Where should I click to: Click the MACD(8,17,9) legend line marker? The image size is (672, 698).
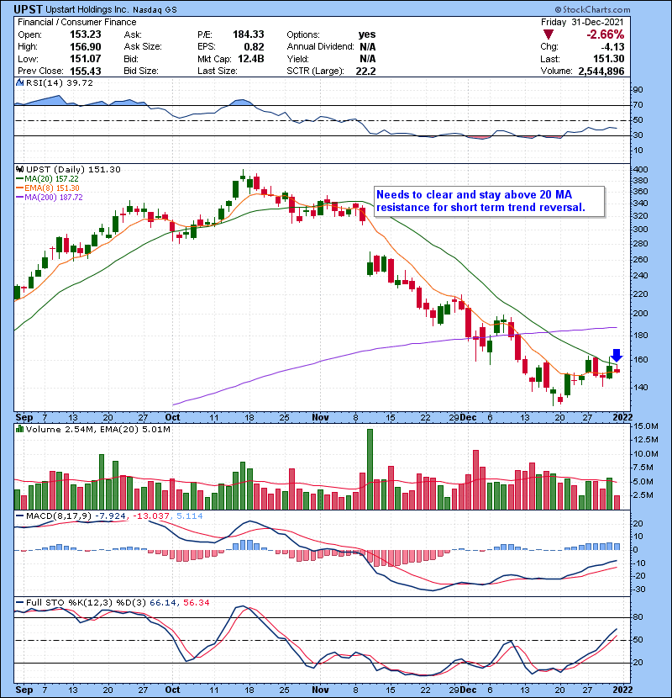click(19, 516)
